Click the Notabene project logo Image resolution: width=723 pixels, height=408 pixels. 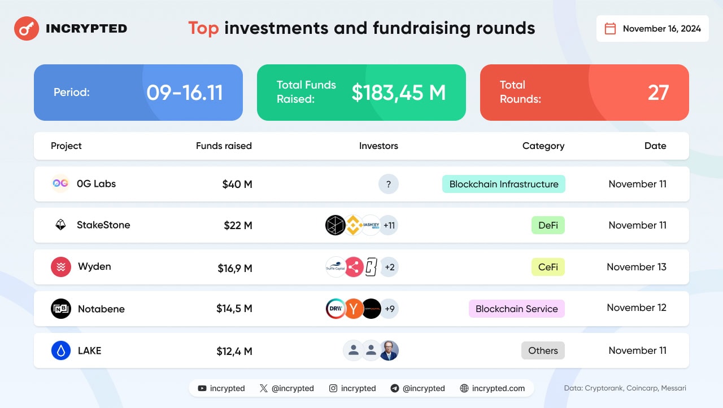[x=61, y=309]
